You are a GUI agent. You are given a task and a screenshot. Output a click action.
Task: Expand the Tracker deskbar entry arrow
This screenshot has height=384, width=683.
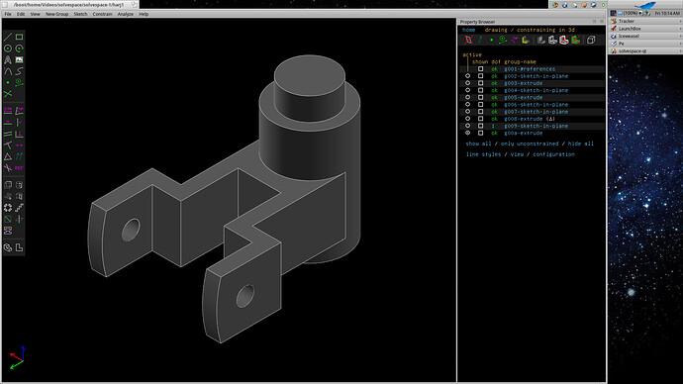[x=680, y=21]
